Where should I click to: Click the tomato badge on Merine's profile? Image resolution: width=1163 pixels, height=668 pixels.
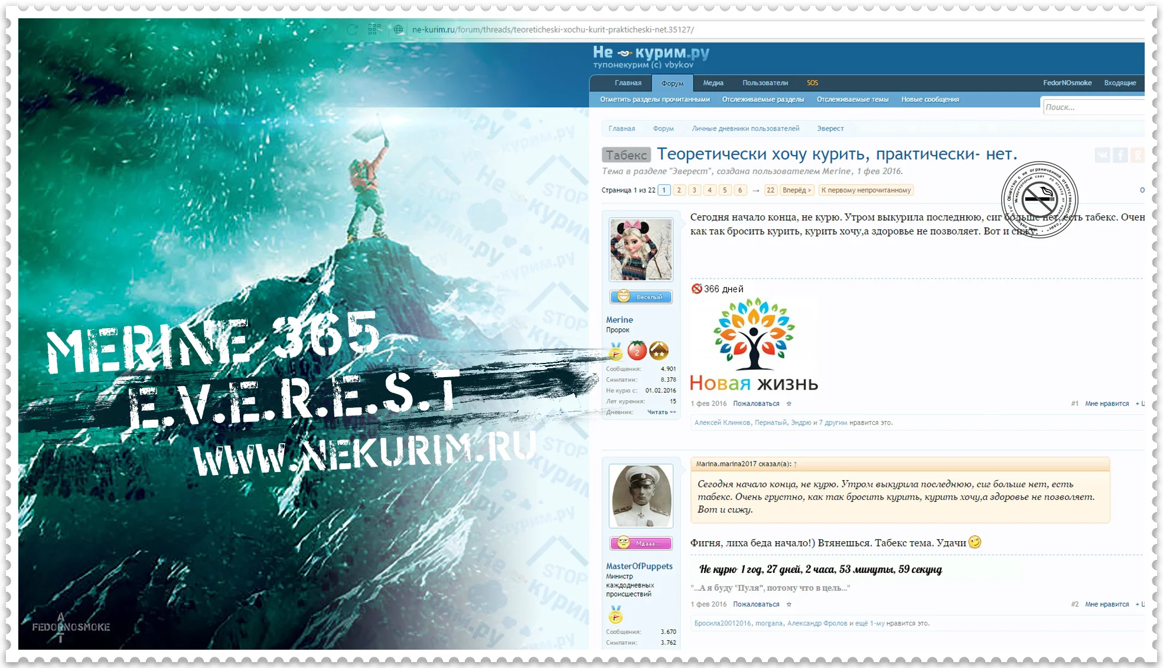coord(637,351)
